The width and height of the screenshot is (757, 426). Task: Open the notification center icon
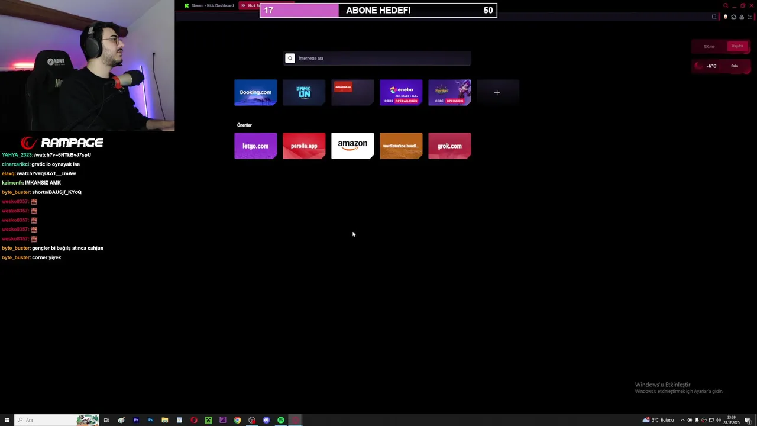(748, 420)
